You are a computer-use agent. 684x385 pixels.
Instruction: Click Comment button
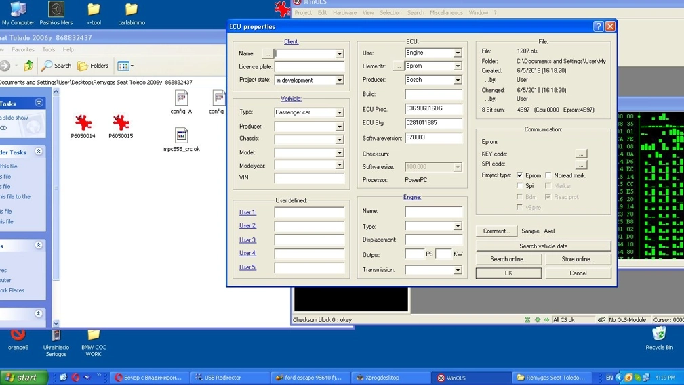(496, 231)
